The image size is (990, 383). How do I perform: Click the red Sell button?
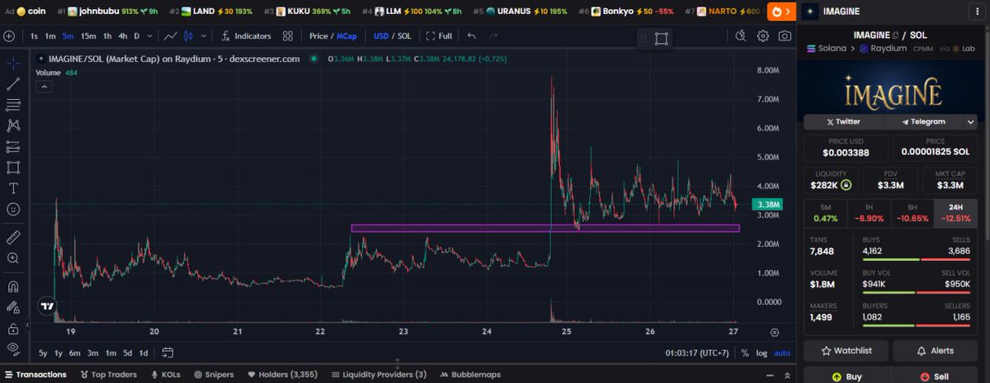click(936, 376)
